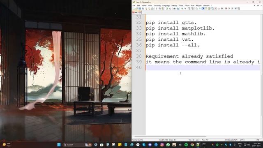Screen dimensions: 263x148
Task: Redo using the toolbar icon
Action: [x=170, y=9]
